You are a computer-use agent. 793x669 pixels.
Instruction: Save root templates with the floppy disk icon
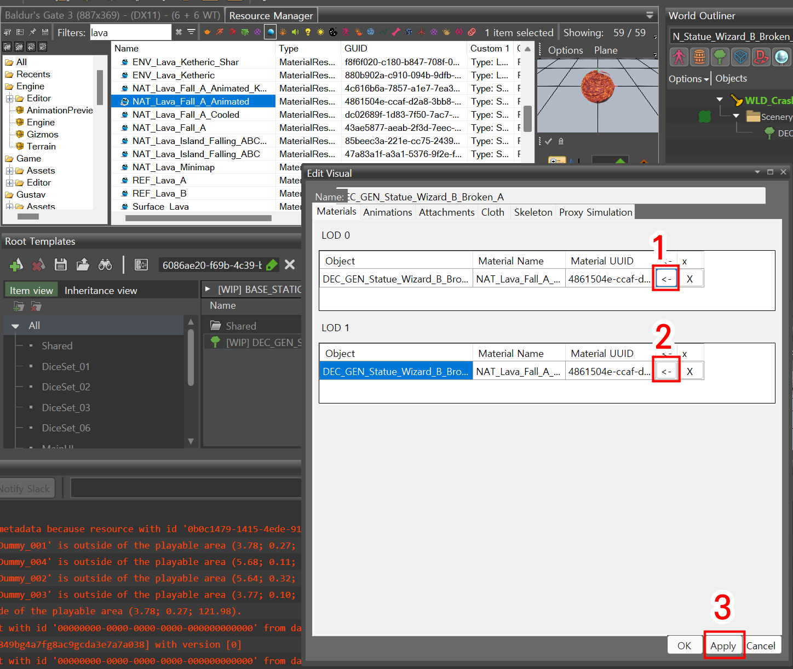point(60,265)
